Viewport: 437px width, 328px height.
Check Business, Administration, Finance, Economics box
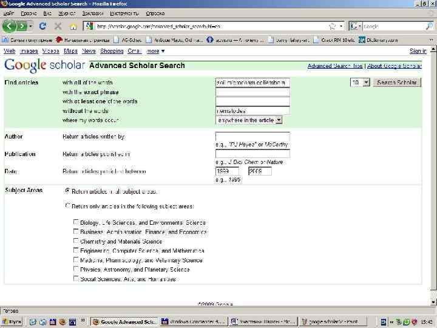pyautogui.click(x=76, y=231)
